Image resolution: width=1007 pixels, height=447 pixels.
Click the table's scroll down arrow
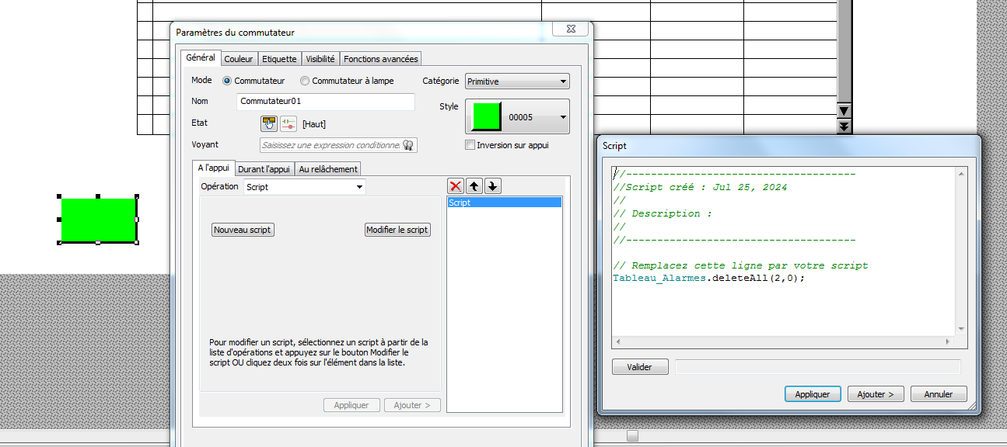click(844, 110)
